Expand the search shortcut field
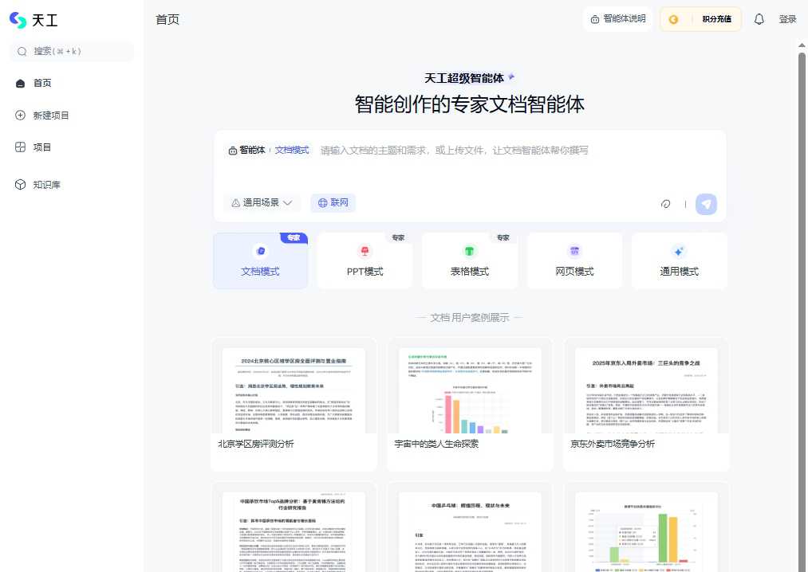This screenshot has width=808, height=572. point(71,51)
